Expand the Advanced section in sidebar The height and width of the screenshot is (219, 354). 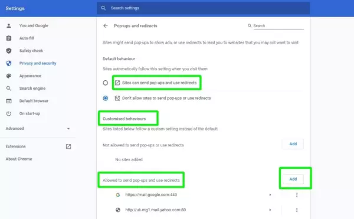pyautogui.click(x=38, y=129)
